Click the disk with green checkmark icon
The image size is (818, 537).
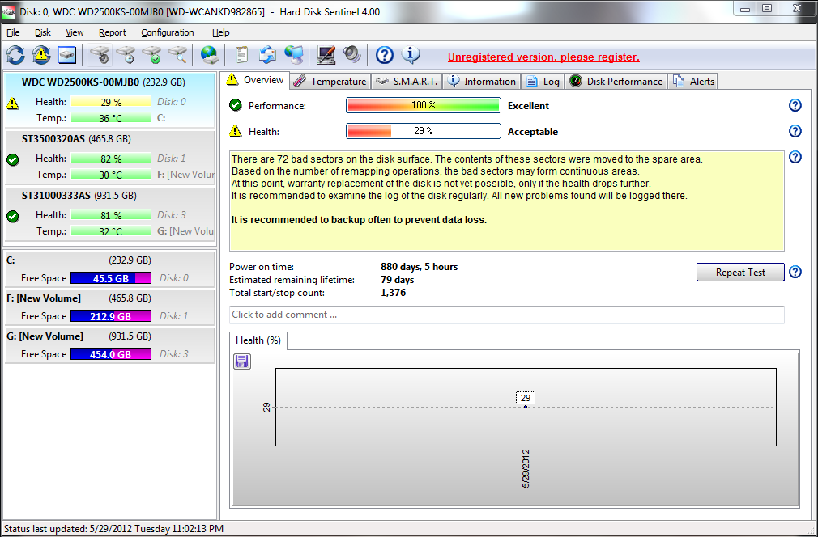(x=151, y=55)
